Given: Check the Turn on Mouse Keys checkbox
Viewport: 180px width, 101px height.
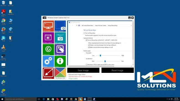Looking at the screenshot, I should click(84, 33).
